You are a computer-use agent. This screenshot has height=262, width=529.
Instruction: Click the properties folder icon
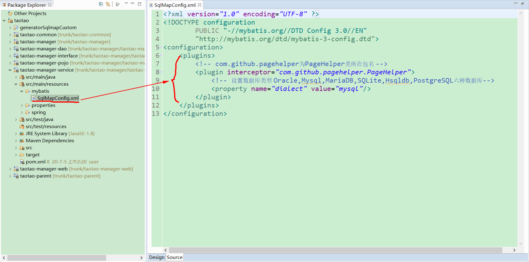pos(28,105)
